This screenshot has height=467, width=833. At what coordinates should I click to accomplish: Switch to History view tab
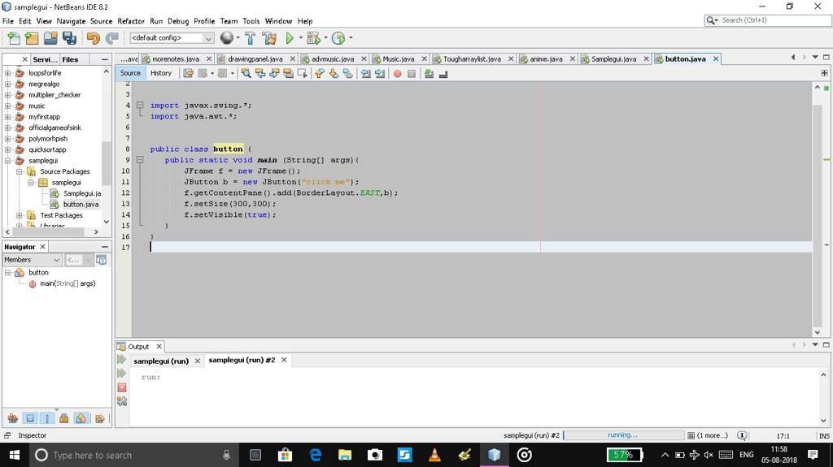[161, 73]
